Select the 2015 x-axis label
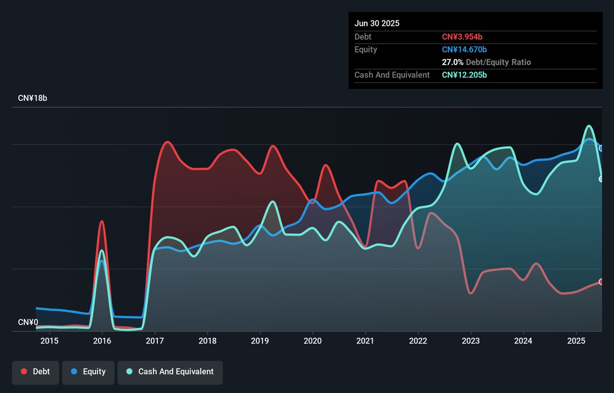Viewport: 614px width, 393px height. point(49,341)
